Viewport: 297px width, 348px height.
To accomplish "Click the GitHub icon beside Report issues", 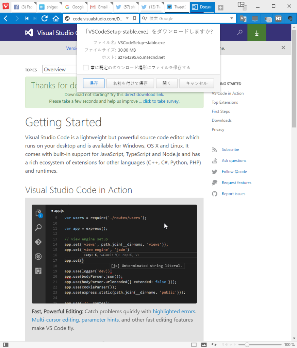I will click(x=214, y=194).
